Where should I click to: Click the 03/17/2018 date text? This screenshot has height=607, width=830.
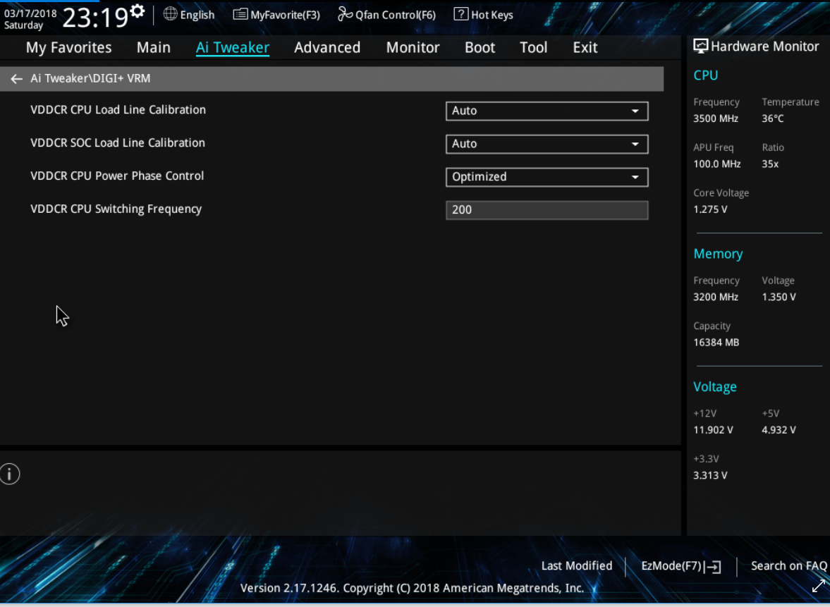point(30,13)
